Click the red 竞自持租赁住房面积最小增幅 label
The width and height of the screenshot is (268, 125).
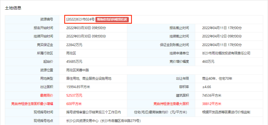click(32, 104)
